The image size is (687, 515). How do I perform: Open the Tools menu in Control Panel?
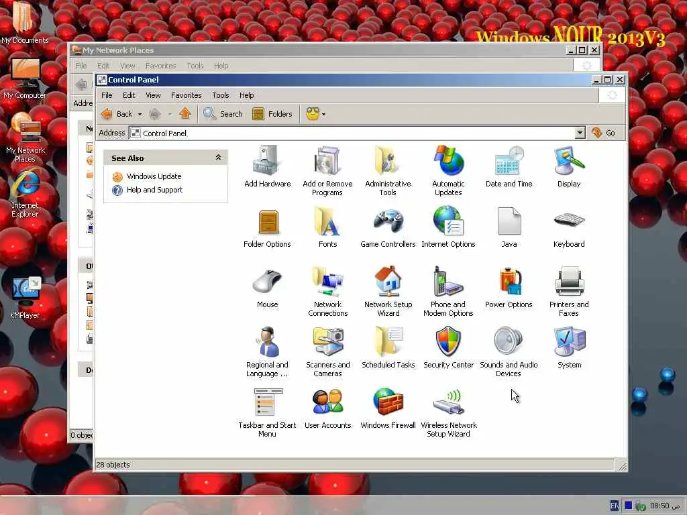click(220, 95)
